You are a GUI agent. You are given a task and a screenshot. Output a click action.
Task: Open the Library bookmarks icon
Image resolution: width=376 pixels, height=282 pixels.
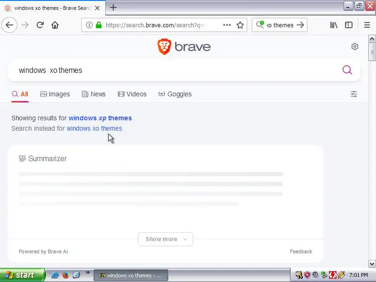tap(334, 25)
